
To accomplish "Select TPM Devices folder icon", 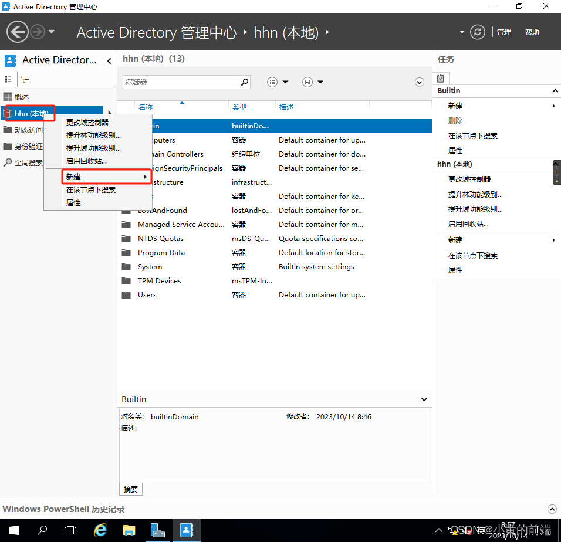I will 126,281.
